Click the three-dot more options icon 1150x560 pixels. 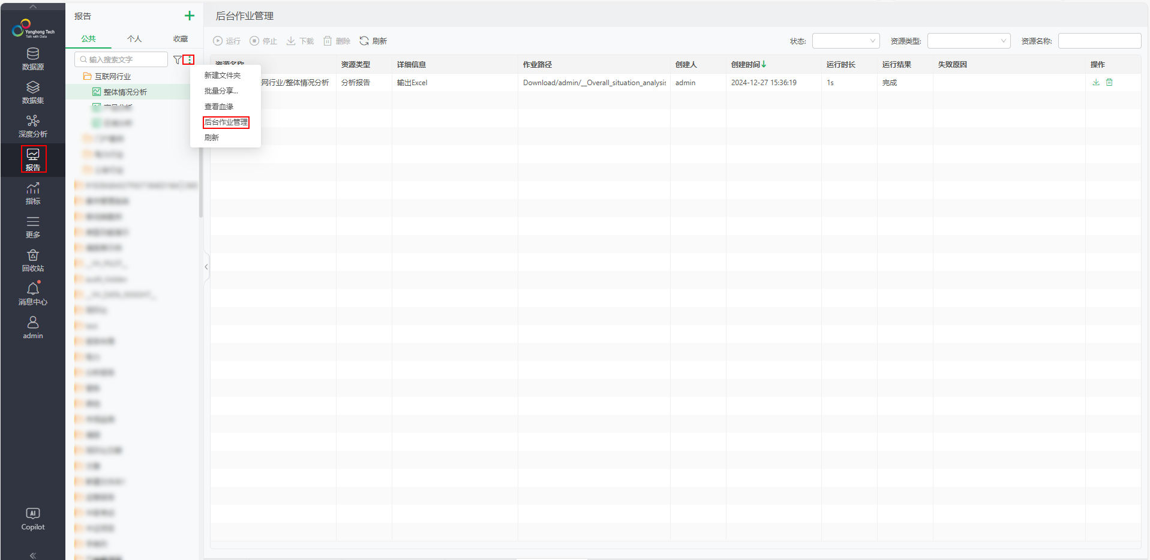[189, 59]
